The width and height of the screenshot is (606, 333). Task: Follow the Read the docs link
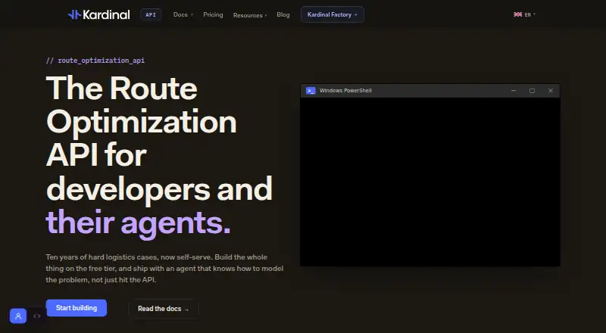164,309
